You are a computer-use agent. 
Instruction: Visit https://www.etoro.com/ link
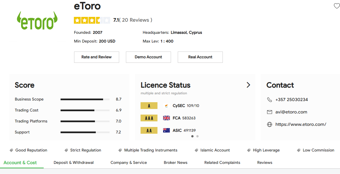point(301,124)
